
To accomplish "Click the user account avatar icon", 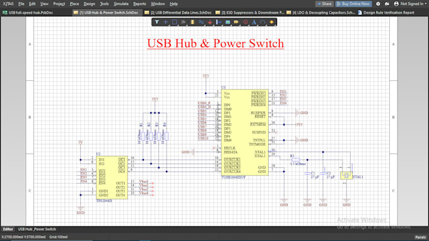I will tap(396, 4).
